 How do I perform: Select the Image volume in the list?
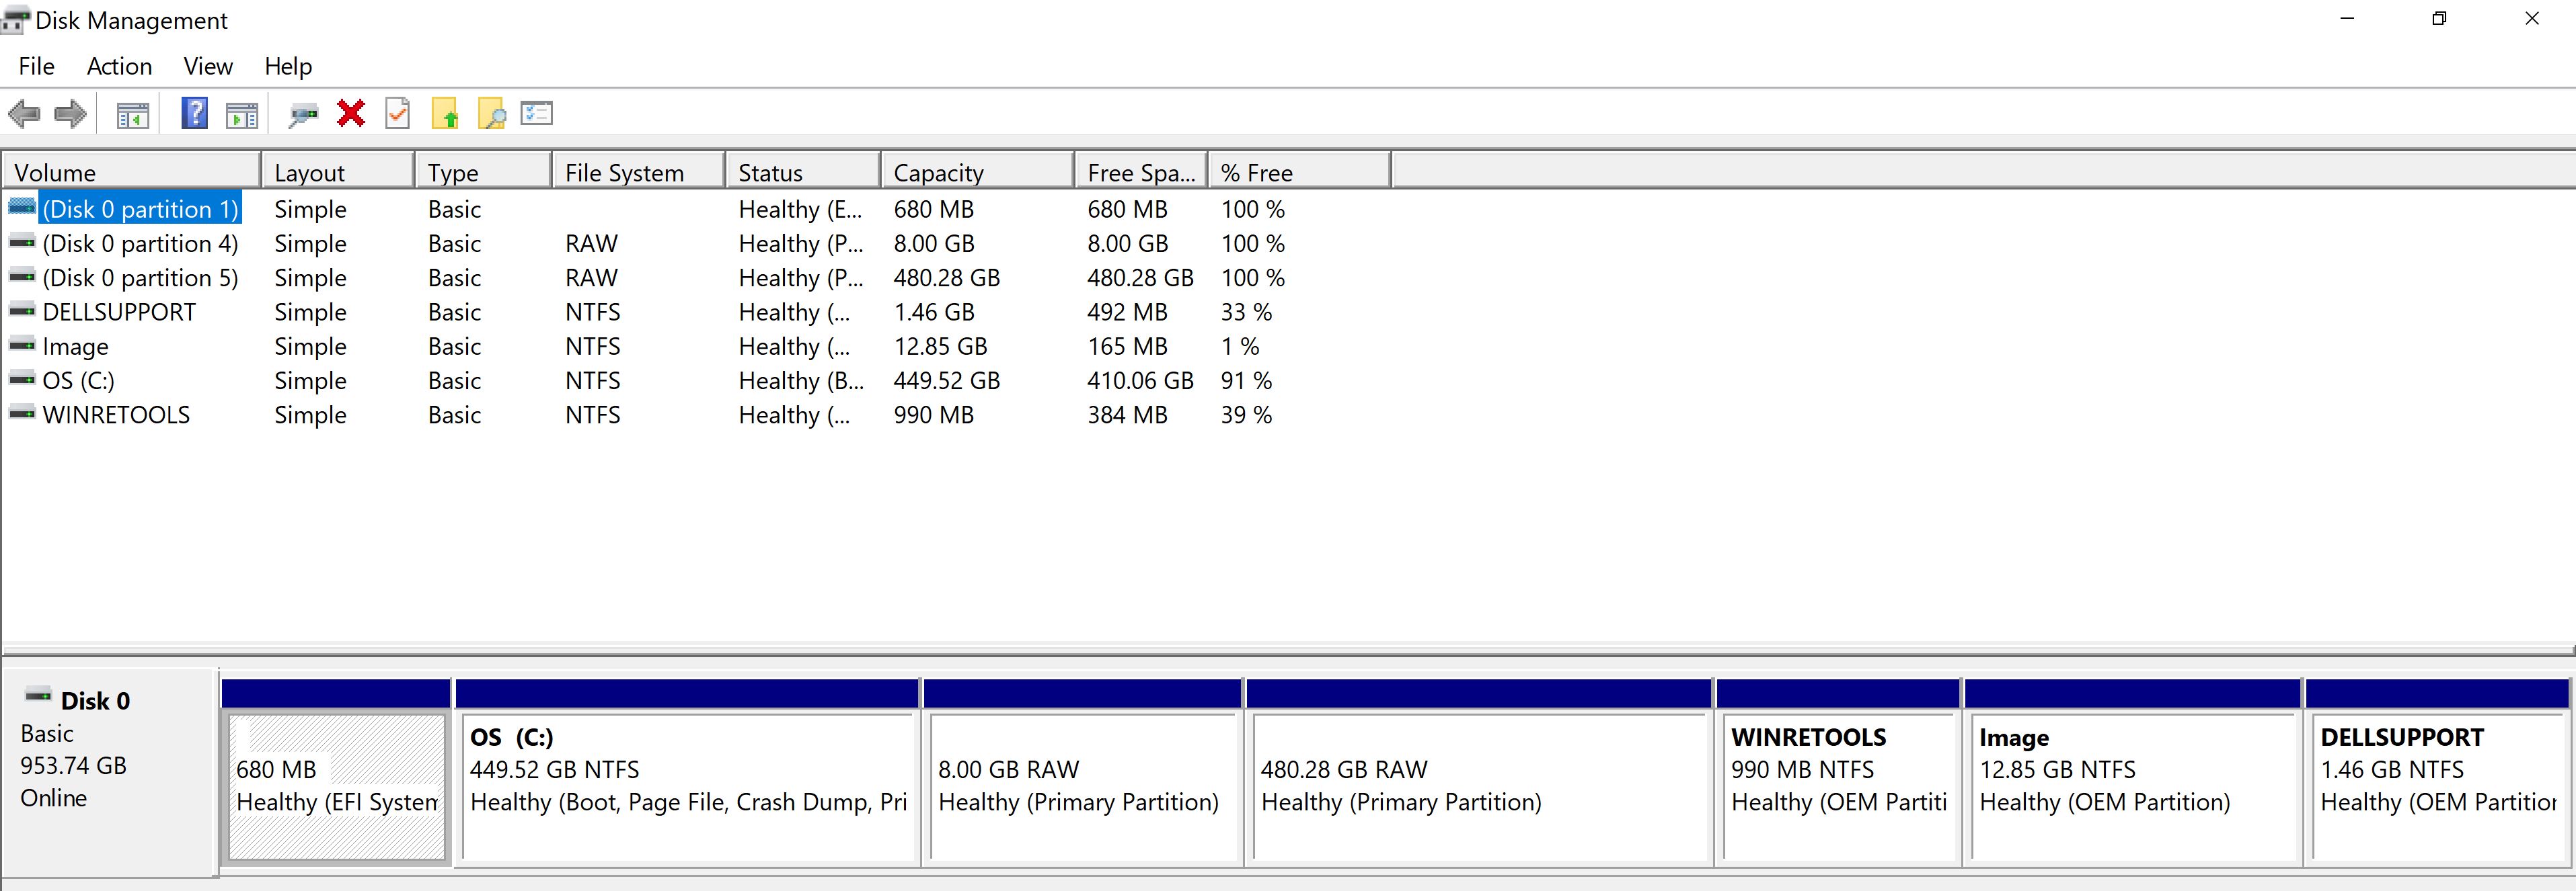tap(75, 347)
